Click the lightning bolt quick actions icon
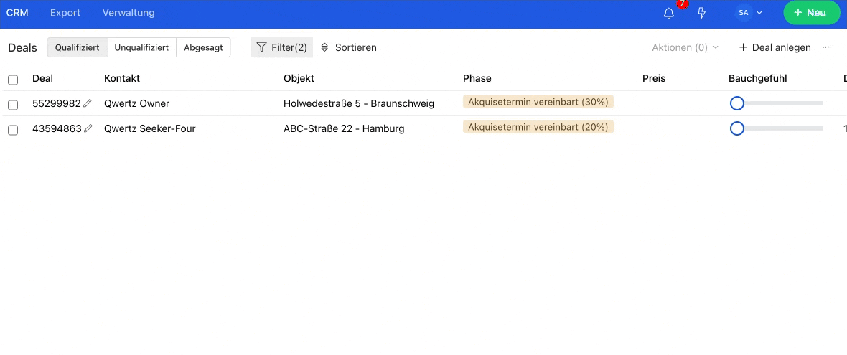 point(702,13)
